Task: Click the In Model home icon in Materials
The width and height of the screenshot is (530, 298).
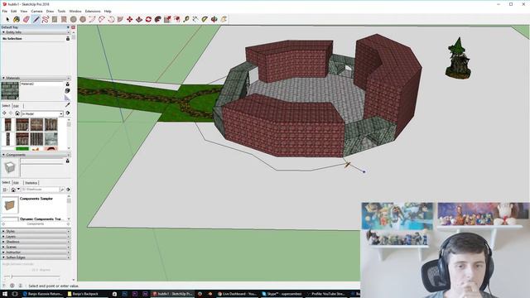Action: point(17,113)
